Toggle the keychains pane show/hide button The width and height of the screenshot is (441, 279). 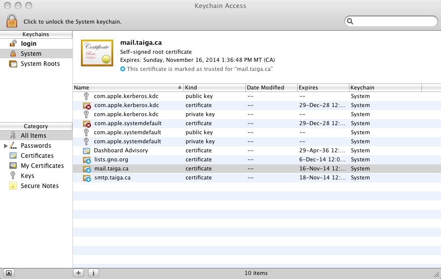point(9,273)
